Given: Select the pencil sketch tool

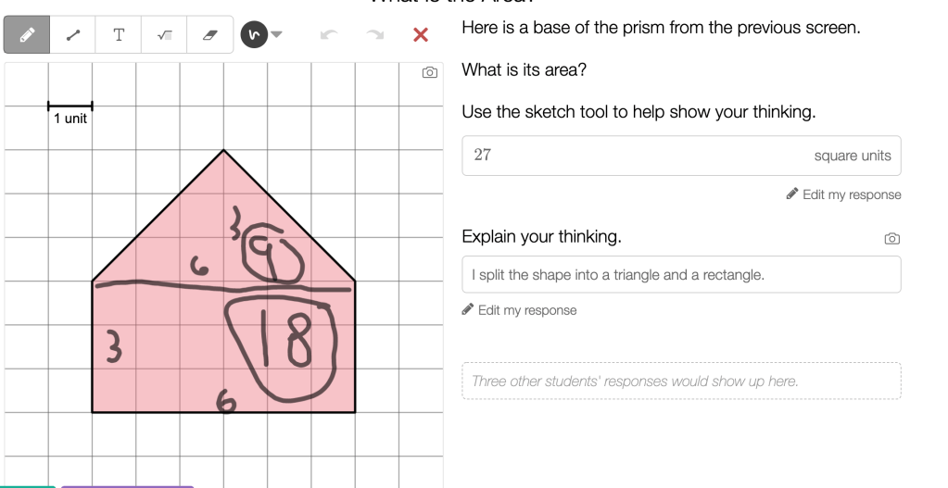Looking at the screenshot, I should [x=27, y=35].
